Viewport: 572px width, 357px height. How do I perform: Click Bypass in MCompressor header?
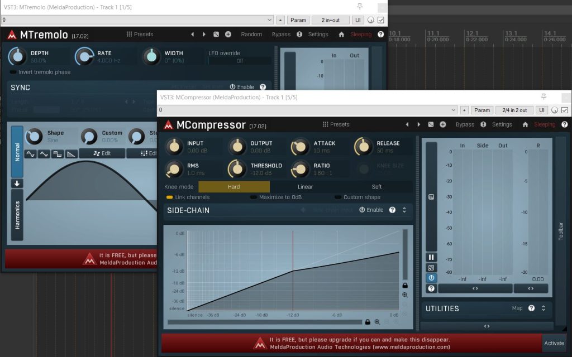(465, 124)
